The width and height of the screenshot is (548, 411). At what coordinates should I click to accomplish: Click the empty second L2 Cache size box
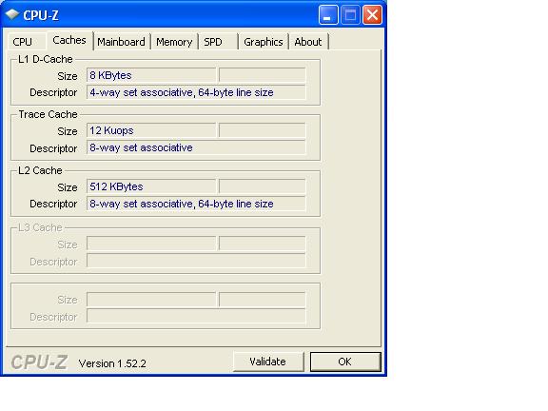(x=263, y=186)
